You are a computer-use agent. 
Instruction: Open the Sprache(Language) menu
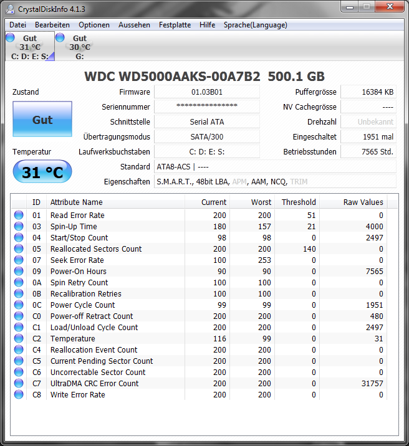(255, 25)
